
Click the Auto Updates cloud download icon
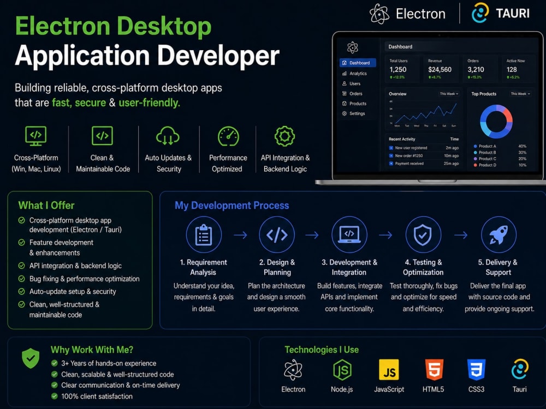(x=168, y=136)
